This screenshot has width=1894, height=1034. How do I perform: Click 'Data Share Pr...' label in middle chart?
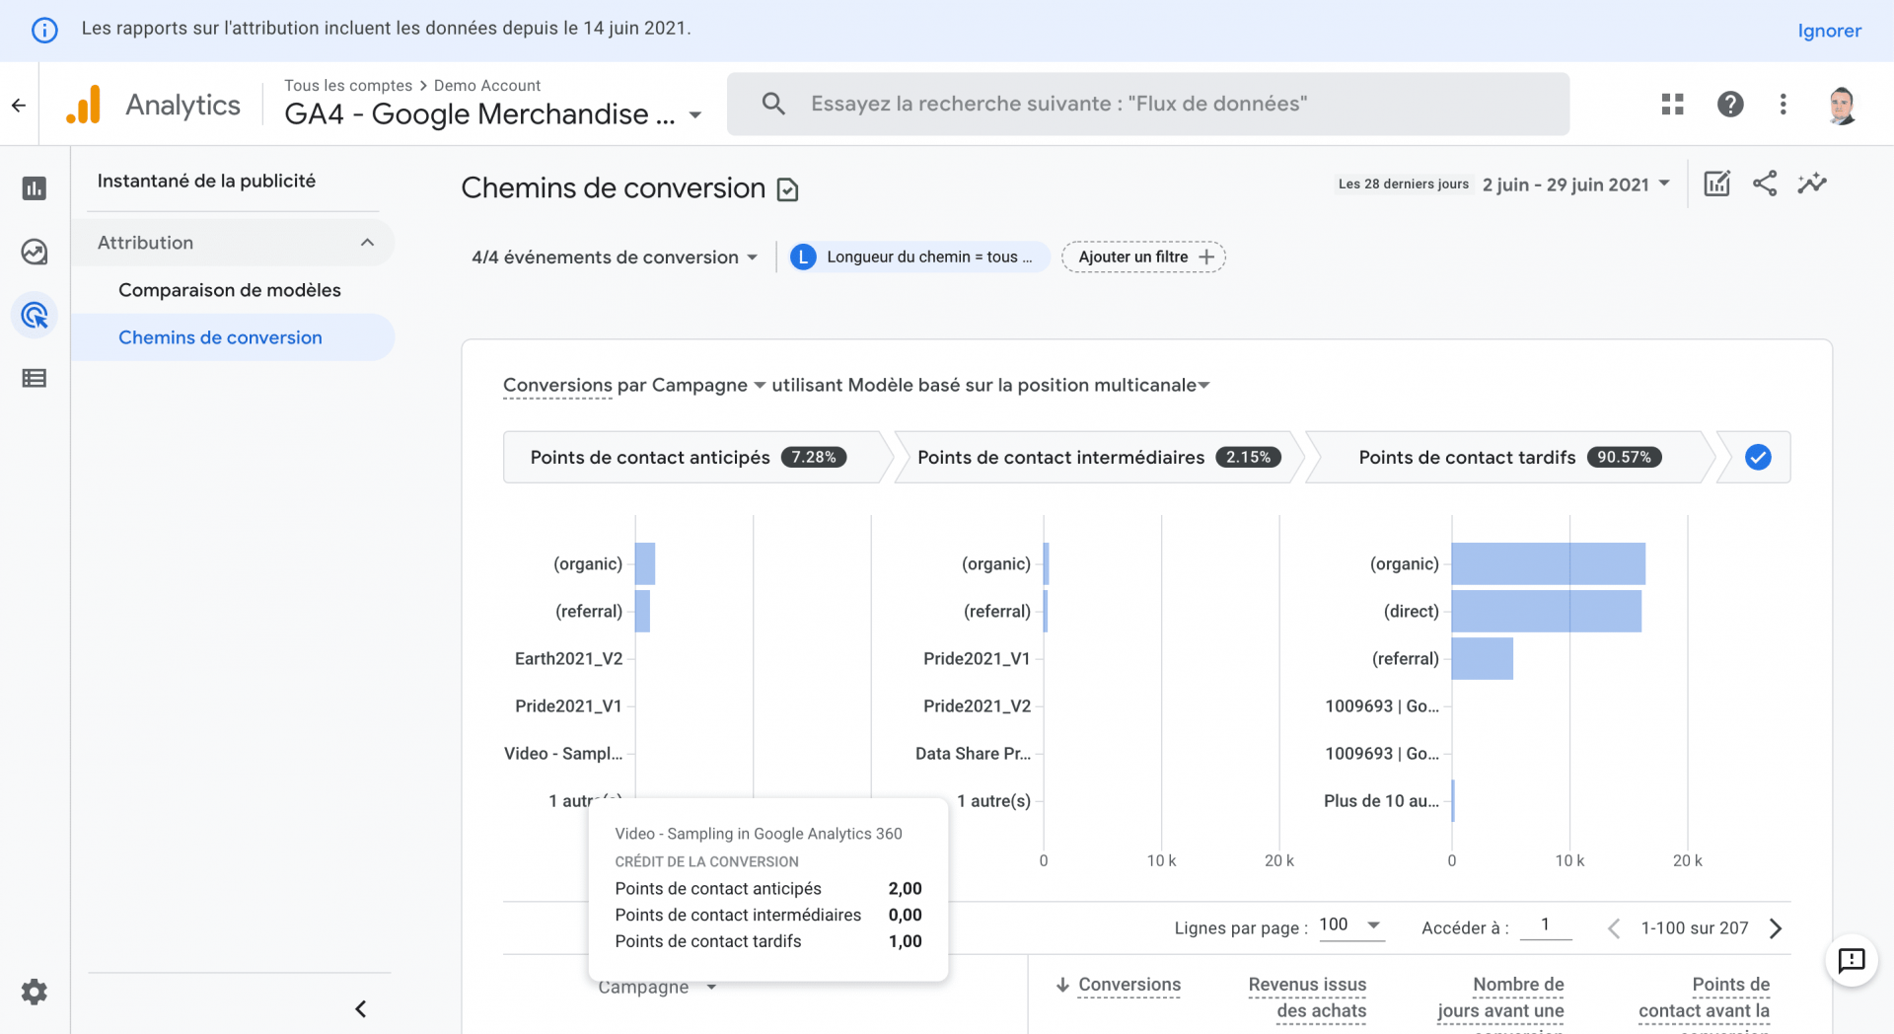tap(973, 753)
